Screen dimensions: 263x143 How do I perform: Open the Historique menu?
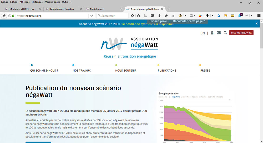(x=37, y=2)
